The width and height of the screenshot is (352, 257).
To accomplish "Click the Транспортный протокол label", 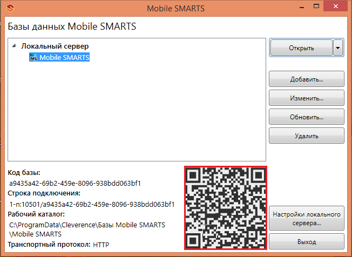I will point(49,245).
